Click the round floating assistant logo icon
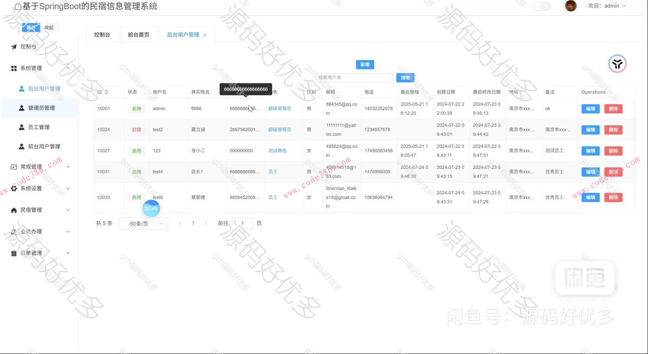This screenshot has height=354, width=648. pos(617,64)
